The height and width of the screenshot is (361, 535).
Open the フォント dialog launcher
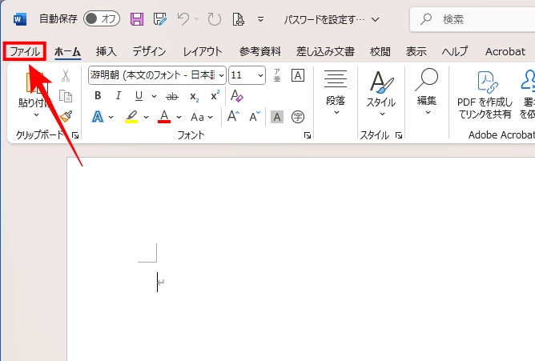tap(308, 135)
